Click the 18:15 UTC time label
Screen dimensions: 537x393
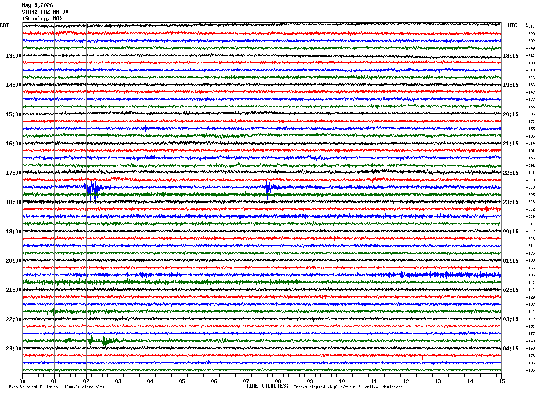point(511,55)
